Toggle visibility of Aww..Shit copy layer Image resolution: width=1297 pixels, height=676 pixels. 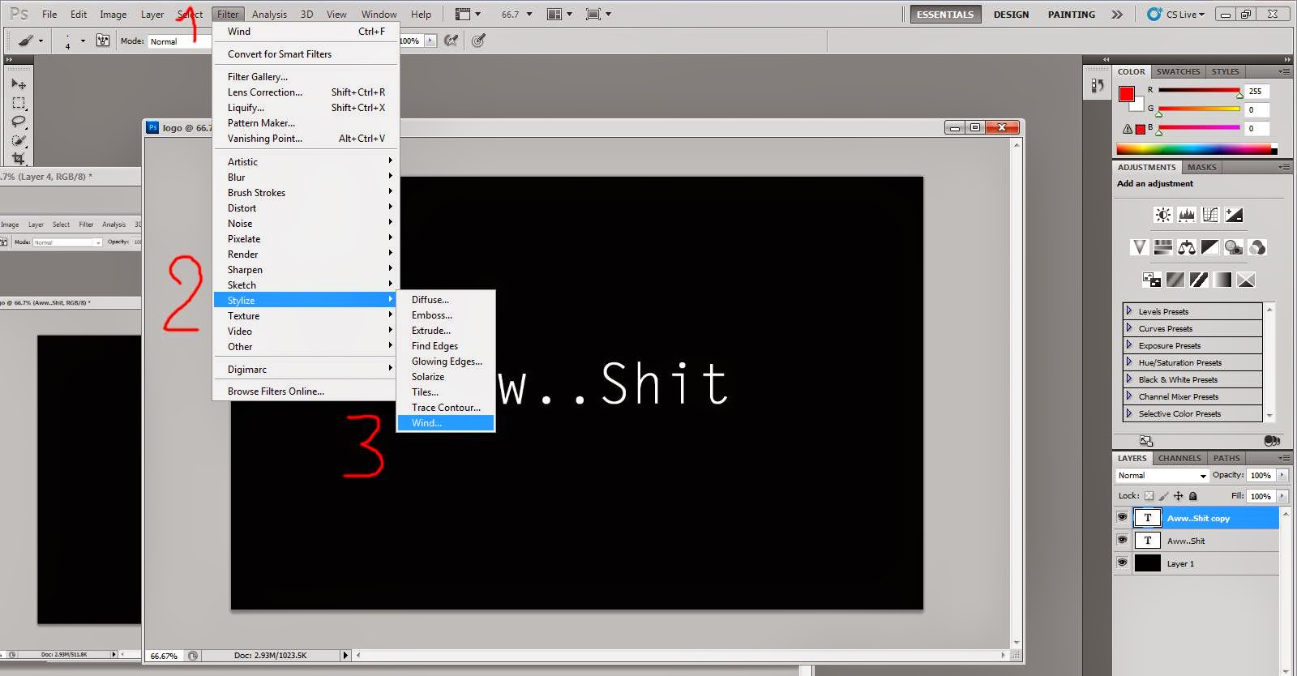1122,517
